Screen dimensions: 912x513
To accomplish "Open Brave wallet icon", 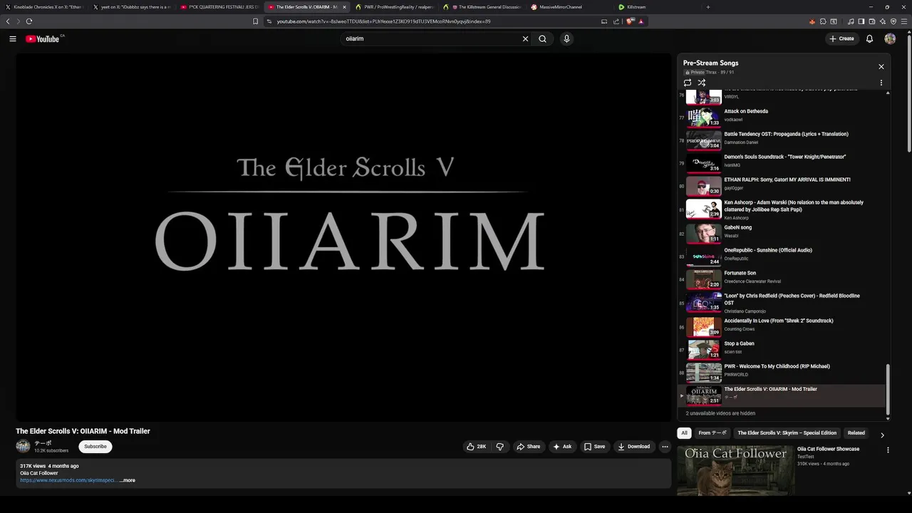I will [x=872, y=21].
